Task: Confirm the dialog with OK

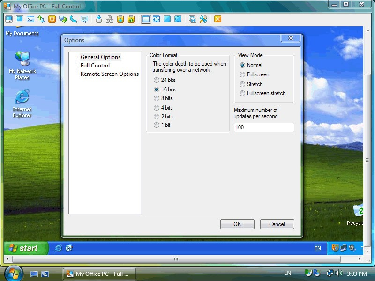Action: coord(237,224)
